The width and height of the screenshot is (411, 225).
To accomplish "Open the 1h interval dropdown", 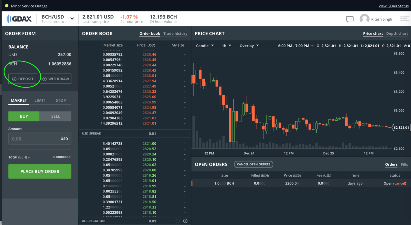I will [227, 46].
